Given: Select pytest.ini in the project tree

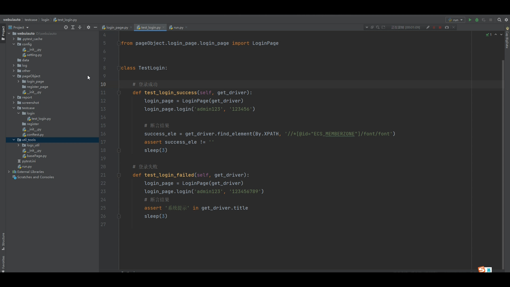Looking at the screenshot, I should [27, 161].
